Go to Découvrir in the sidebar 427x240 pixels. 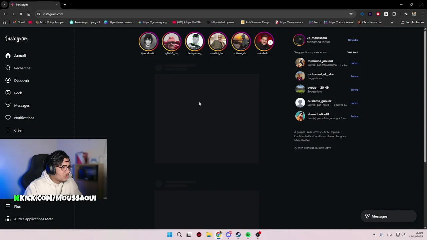point(17,80)
